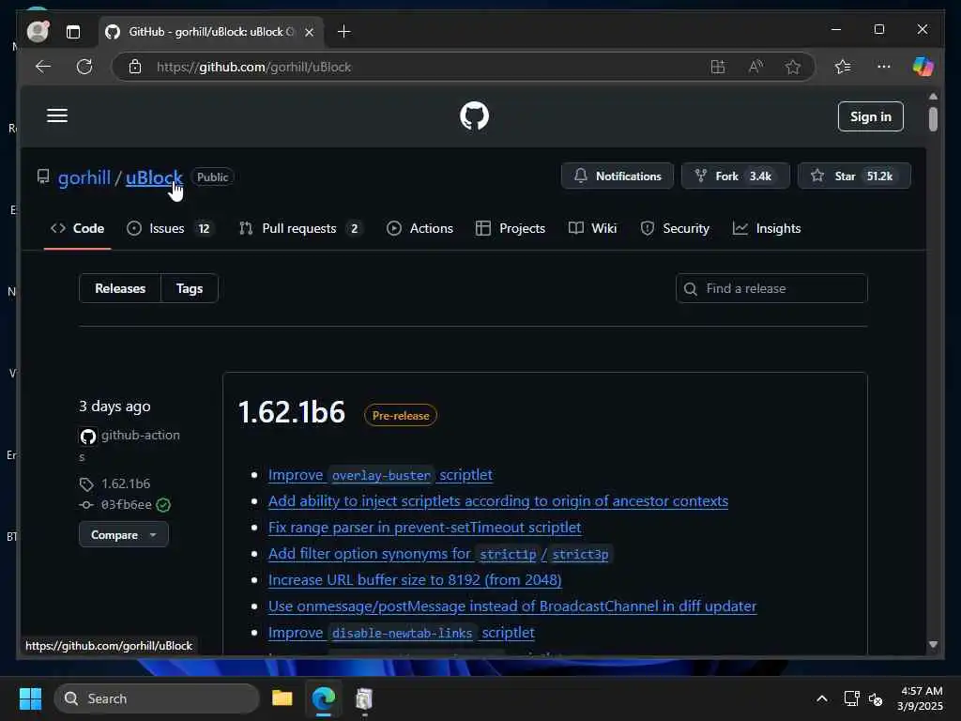Image resolution: width=961 pixels, height=721 pixels.
Task: Click the Windows taskbar Search box
Action: 157,698
